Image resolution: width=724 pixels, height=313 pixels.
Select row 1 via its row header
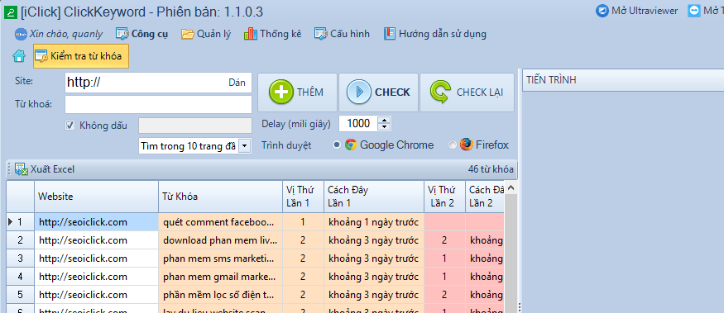pyautogui.click(x=21, y=222)
